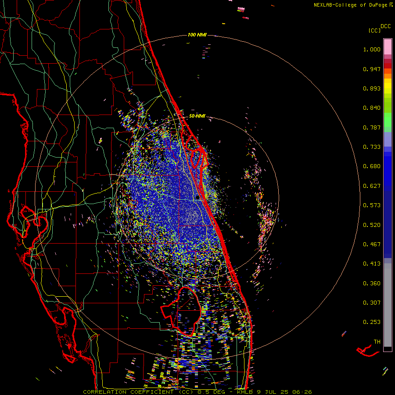Click the 0.573 value on the scale
The height and width of the screenshot is (395, 395).
tap(372, 205)
